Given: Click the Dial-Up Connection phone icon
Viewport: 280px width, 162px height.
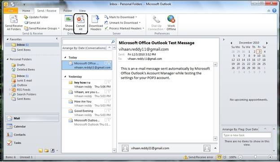Looking at the screenshot, I should [x=156, y=19].
